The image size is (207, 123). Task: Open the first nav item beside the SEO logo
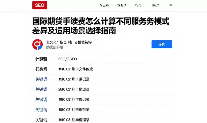pyautogui.click(x=104, y=5)
